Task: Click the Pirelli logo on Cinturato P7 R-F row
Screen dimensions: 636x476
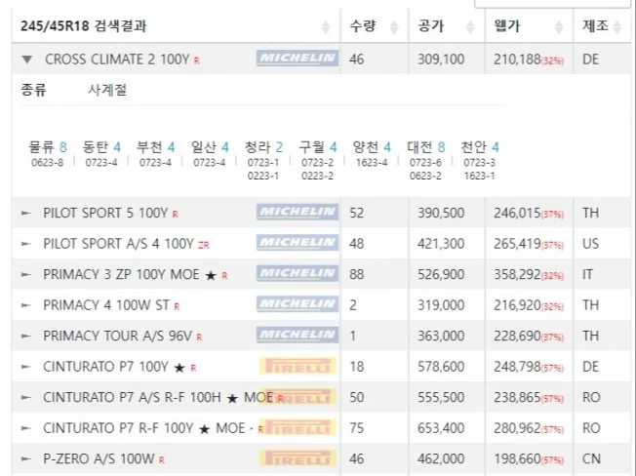Action: pos(298,428)
